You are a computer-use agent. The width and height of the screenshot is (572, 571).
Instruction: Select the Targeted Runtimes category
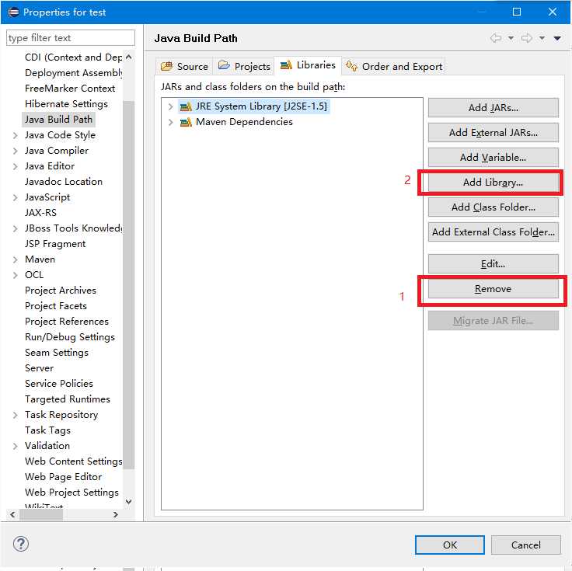tap(67, 399)
